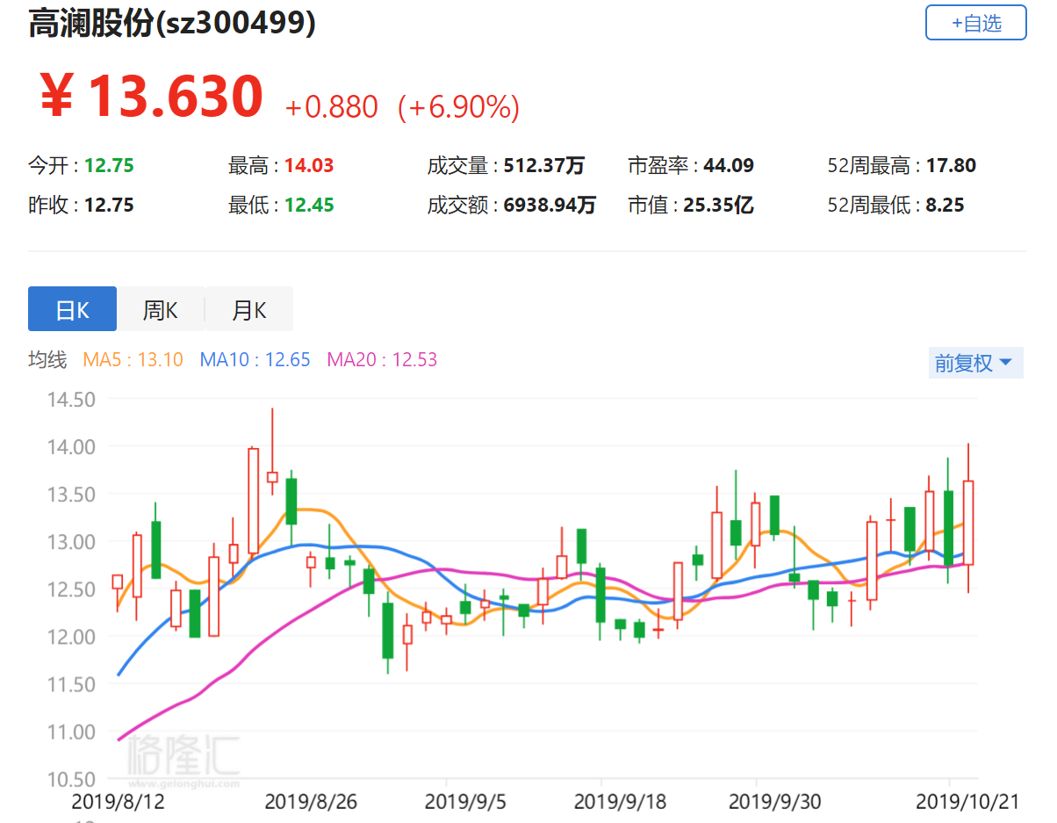The width and height of the screenshot is (1057, 823).
Task: Click the stock title 高澜股份(sz300499)
Action: click(x=172, y=24)
